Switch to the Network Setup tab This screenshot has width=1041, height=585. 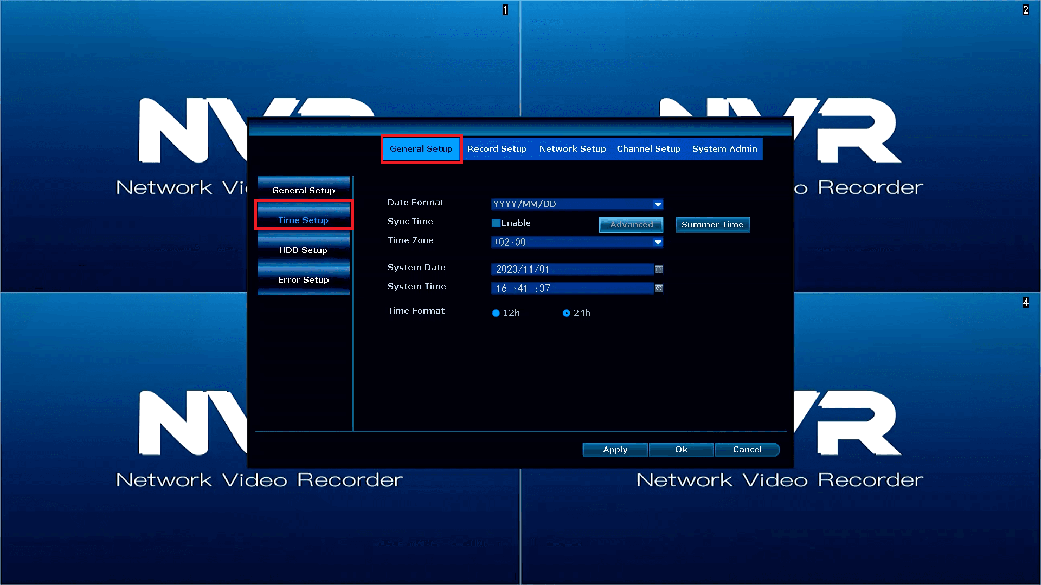(573, 149)
